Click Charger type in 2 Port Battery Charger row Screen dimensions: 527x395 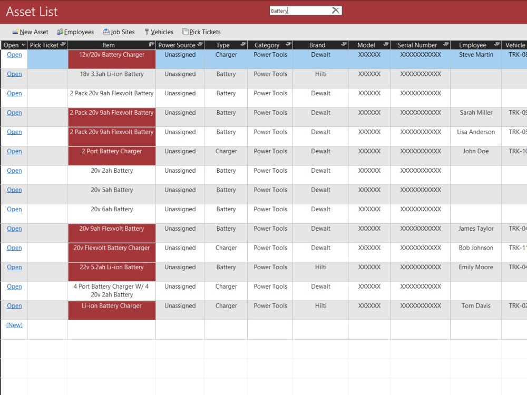226,156
